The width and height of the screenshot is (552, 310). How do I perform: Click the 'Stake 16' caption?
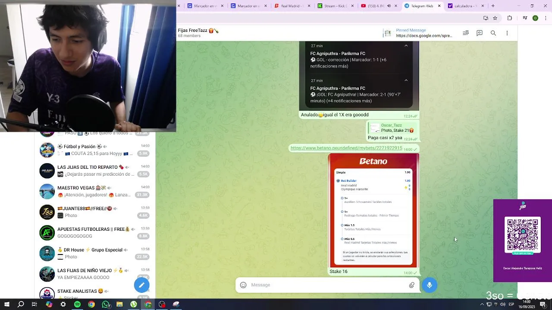pyautogui.click(x=339, y=272)
